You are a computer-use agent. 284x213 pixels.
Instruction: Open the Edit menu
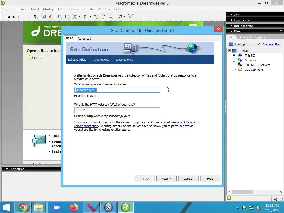pos(14,9)
